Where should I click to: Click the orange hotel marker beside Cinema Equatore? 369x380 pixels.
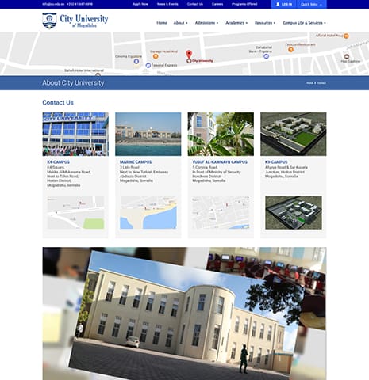(x=156, y=56)
